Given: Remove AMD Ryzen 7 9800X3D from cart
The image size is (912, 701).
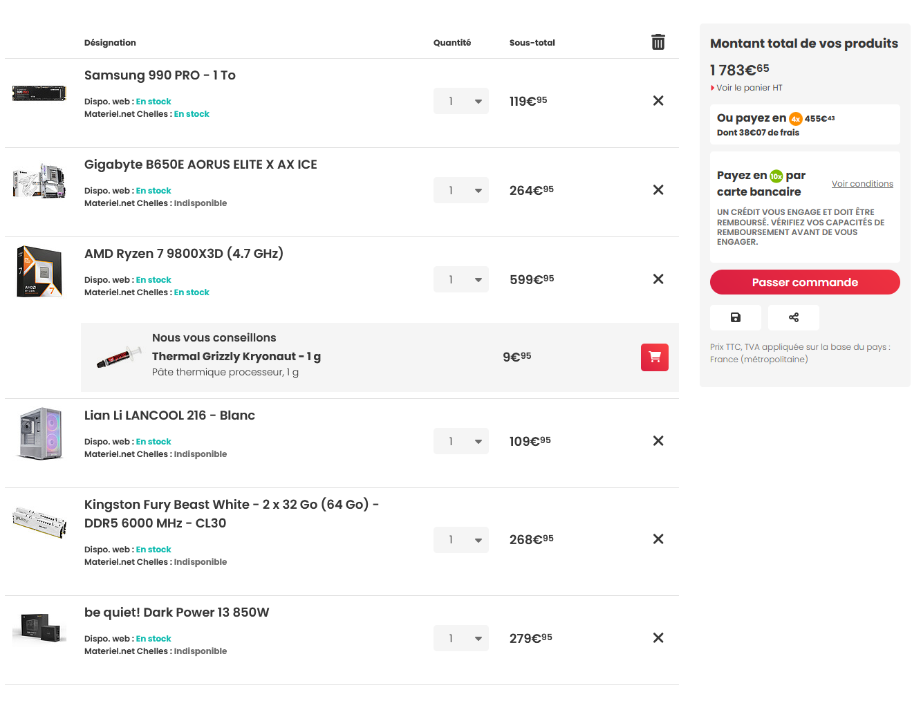Looking at the screenshot, I should (658, 279).
